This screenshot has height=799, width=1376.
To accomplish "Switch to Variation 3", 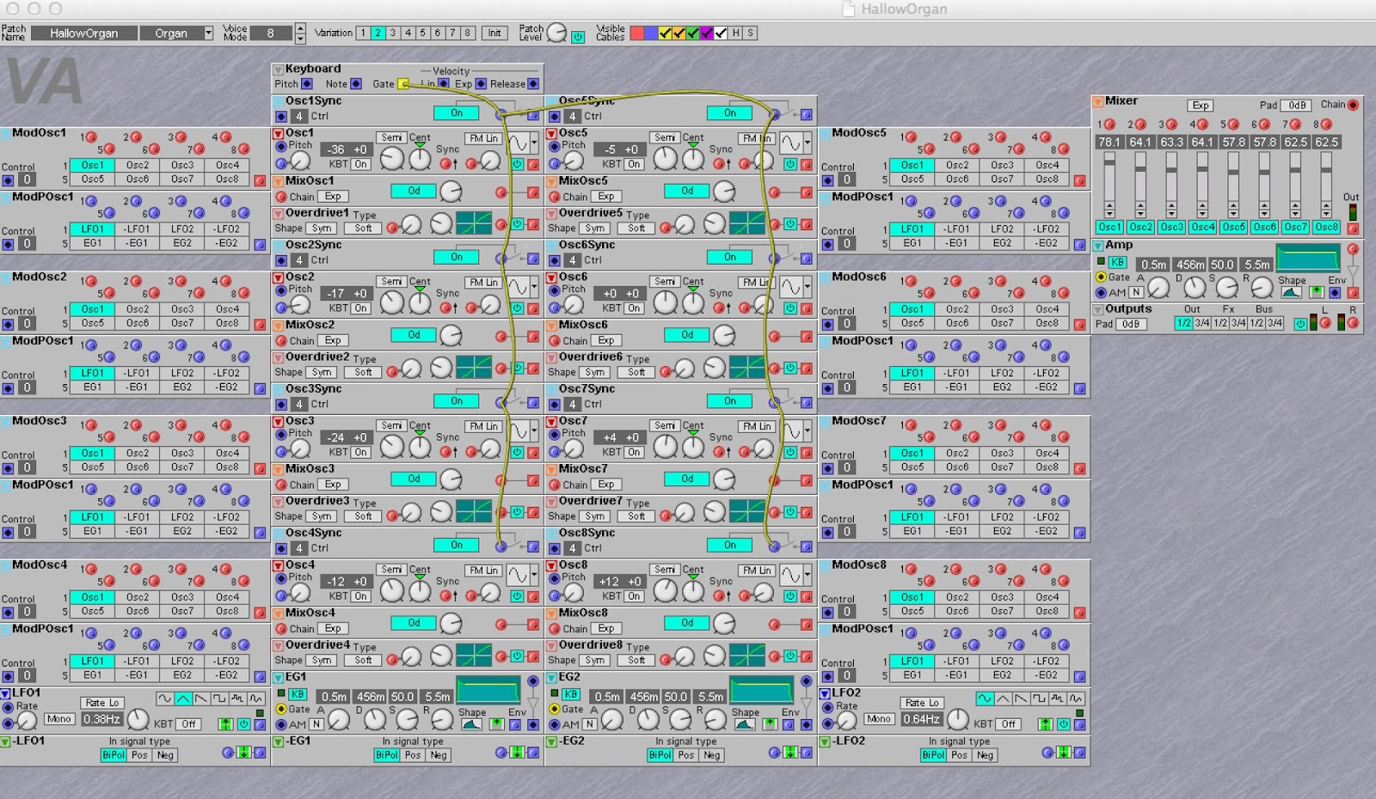I will click(x=391, y=33).
